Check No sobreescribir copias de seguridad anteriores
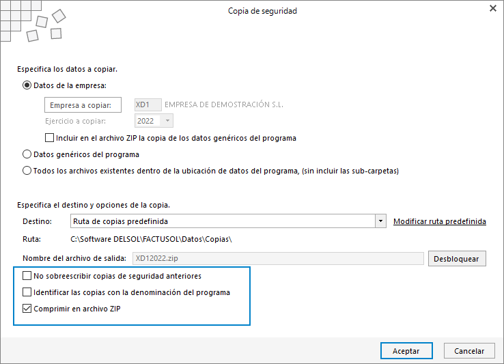 27,276
